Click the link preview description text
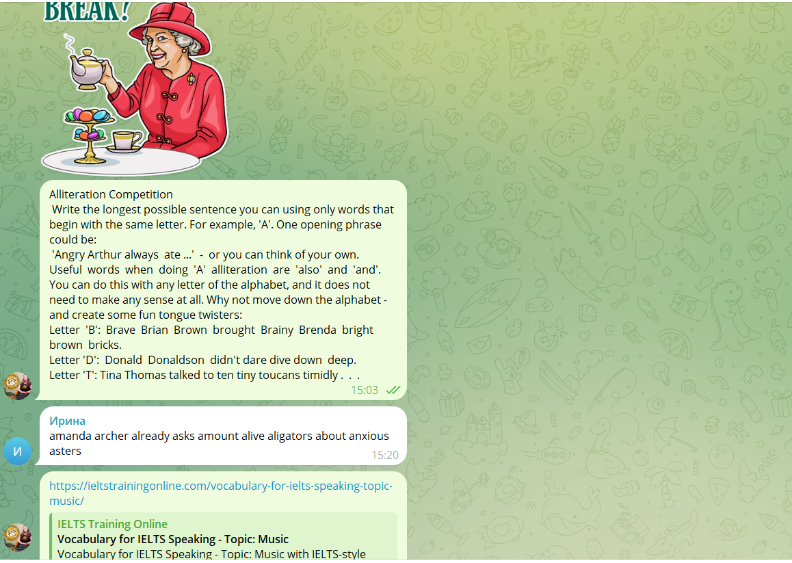Image resolution: width=792 pixels, height=563 pixels. [x=211, y=554]
